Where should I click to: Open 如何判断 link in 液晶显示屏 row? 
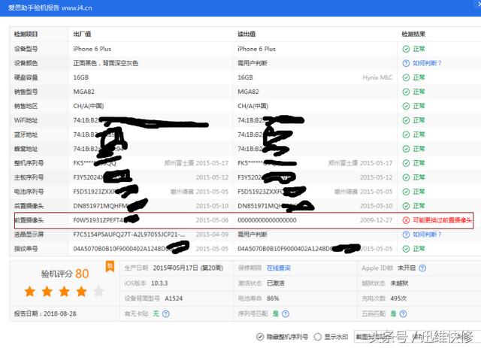coord(426,235)
